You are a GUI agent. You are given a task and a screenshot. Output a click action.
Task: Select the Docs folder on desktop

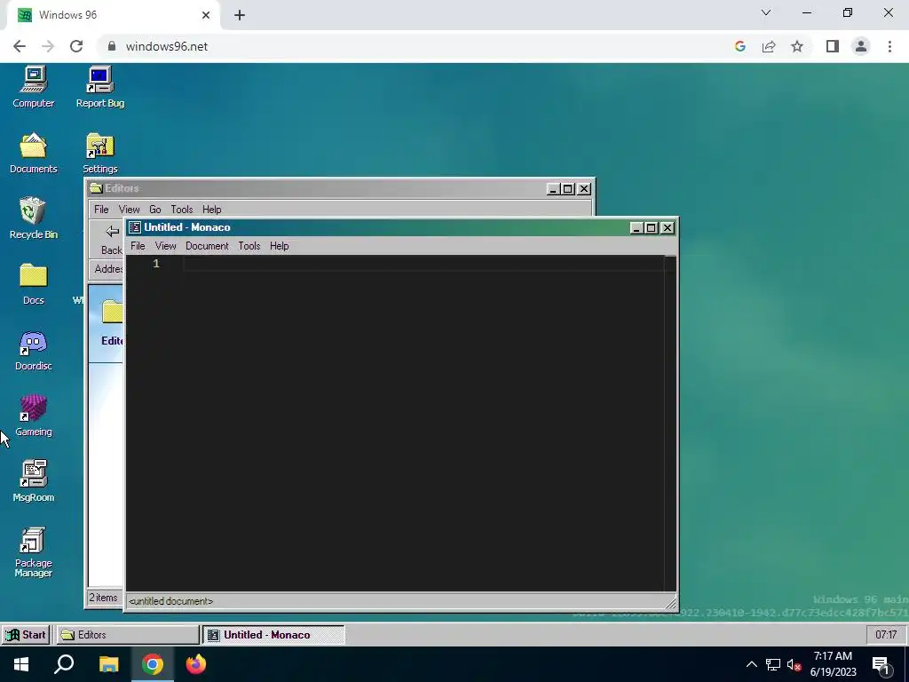[x=33, y=284]
